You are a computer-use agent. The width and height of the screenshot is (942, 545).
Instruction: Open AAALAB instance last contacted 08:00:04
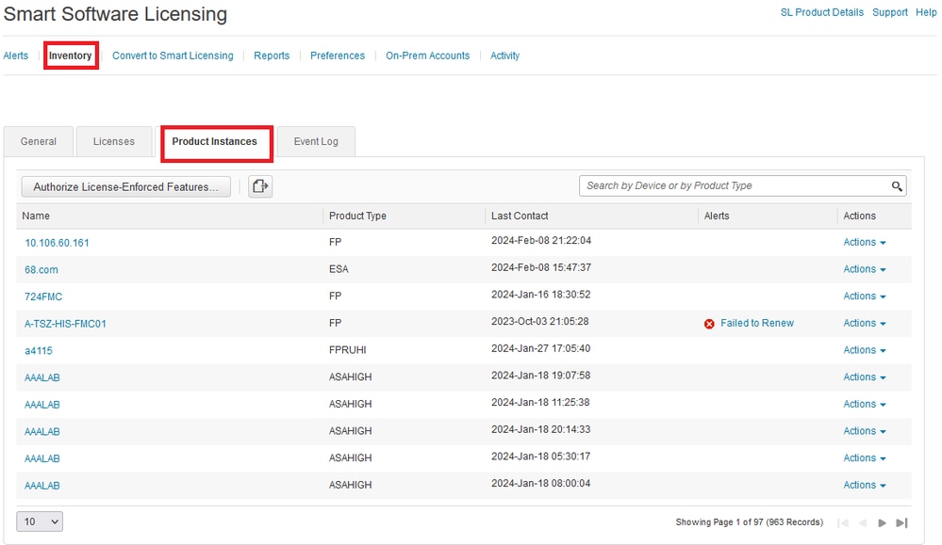point(42,486)
